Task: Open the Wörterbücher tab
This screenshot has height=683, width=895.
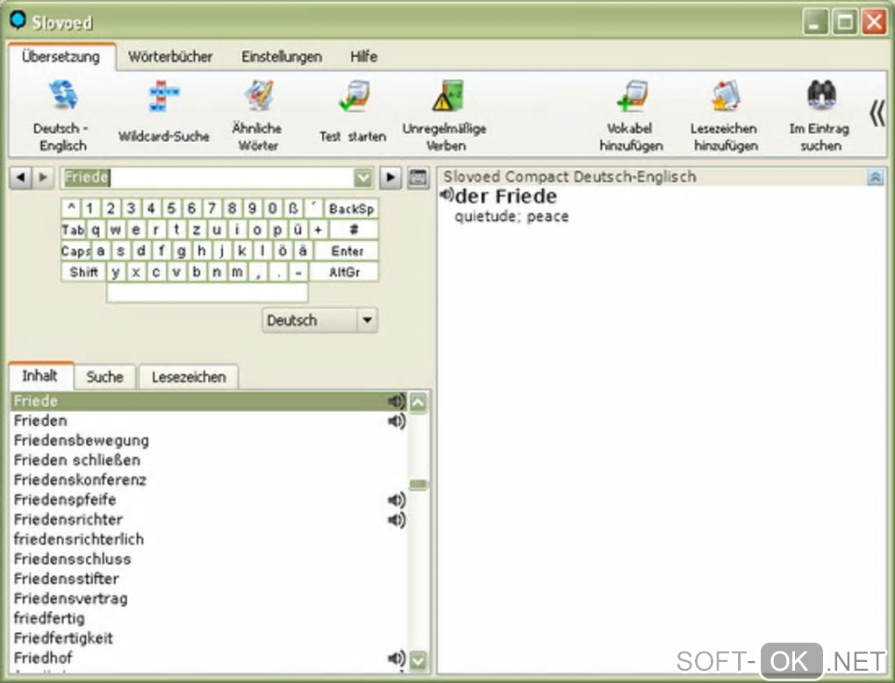Action: pos(170,56)
